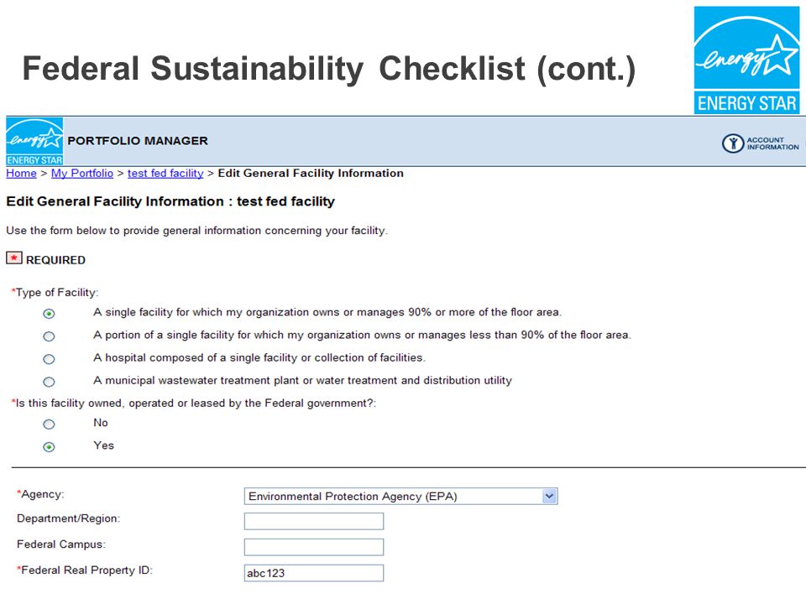This screenshot has width=806, height=604.
Task: Click the Federal Campus text field
Action: click(313, 547)
